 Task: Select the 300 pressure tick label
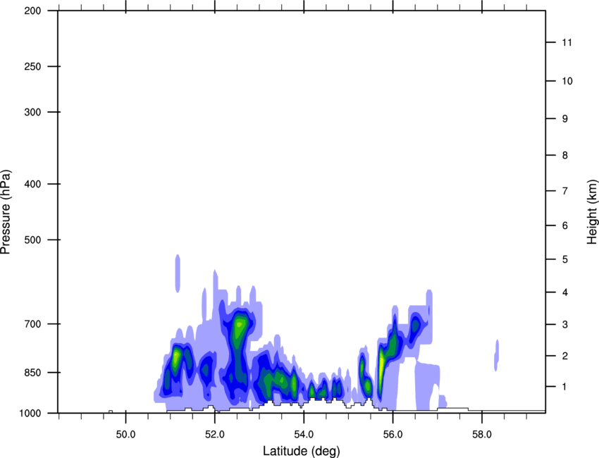coord(32,112)
